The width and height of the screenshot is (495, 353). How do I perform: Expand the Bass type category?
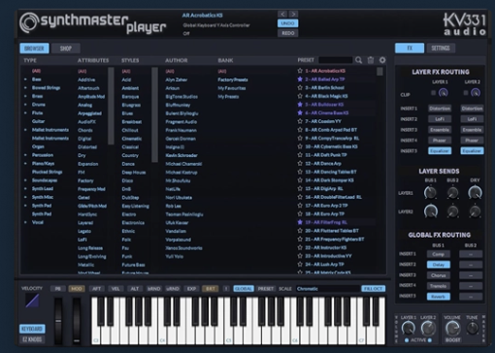(x=25, y=80)
